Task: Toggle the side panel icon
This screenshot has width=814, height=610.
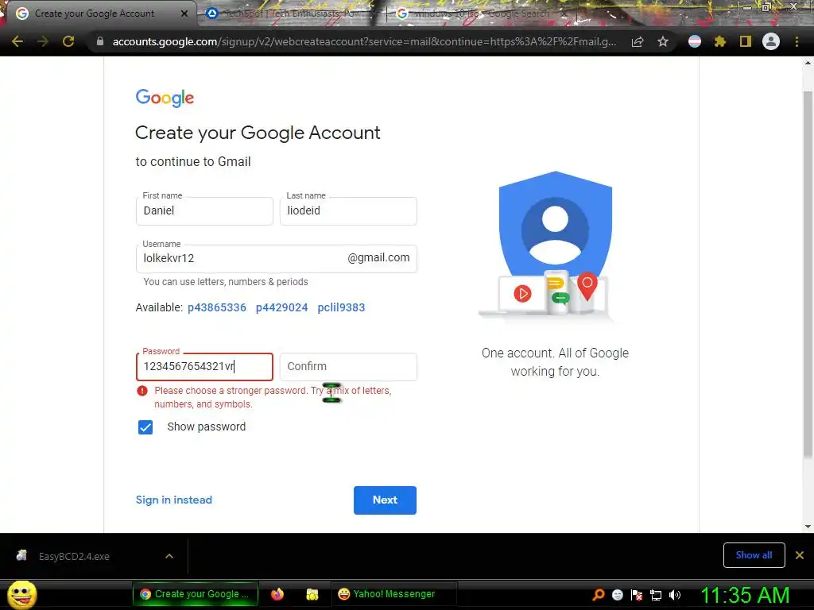Action: (746, 41)
